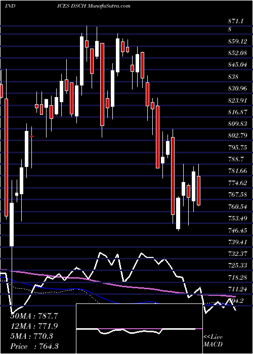The image size is (253, 354).
Task: Click the 823.91 price axis label
Action: click(x=237, y=100)
